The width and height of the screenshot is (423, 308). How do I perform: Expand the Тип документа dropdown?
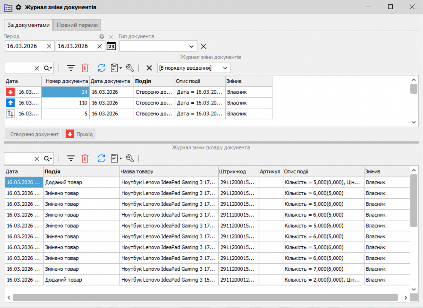[191, 46]
